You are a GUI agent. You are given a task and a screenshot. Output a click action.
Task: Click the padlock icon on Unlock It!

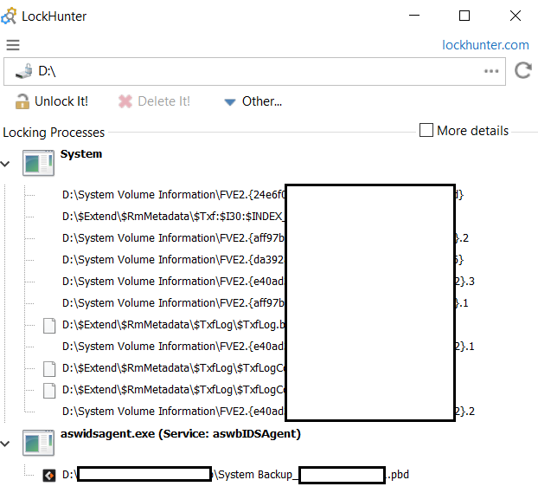pyautogui.click(x=22, y=101)
